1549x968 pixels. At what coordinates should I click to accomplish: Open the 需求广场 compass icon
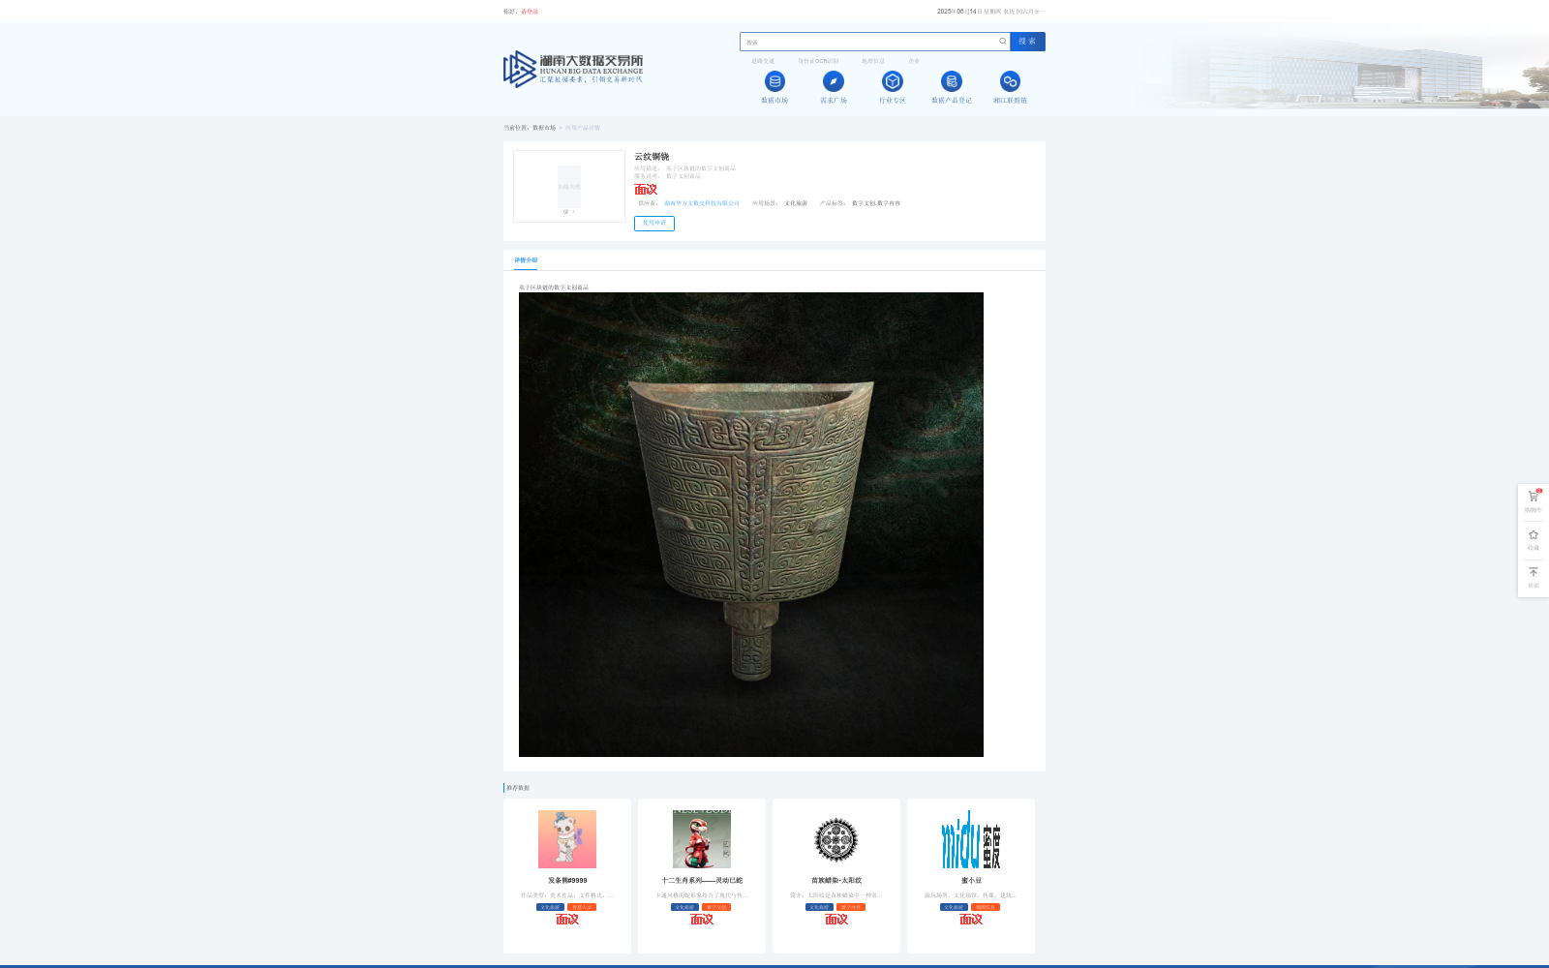[x=834, y=81]
